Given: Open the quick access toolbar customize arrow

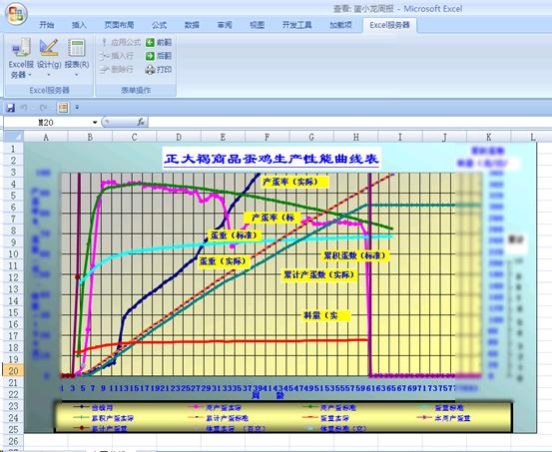Looking at the screenshot, I should [77, 108].
